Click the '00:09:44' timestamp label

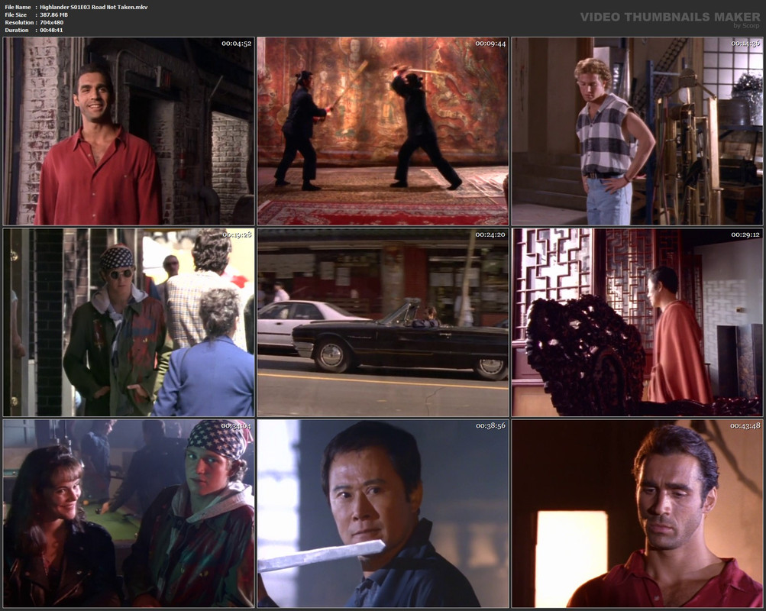(x=490, y=44)
